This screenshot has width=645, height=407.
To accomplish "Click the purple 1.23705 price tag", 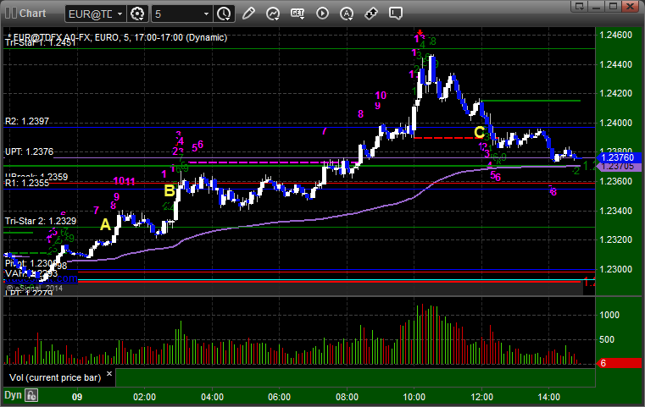I will (618, 167).
